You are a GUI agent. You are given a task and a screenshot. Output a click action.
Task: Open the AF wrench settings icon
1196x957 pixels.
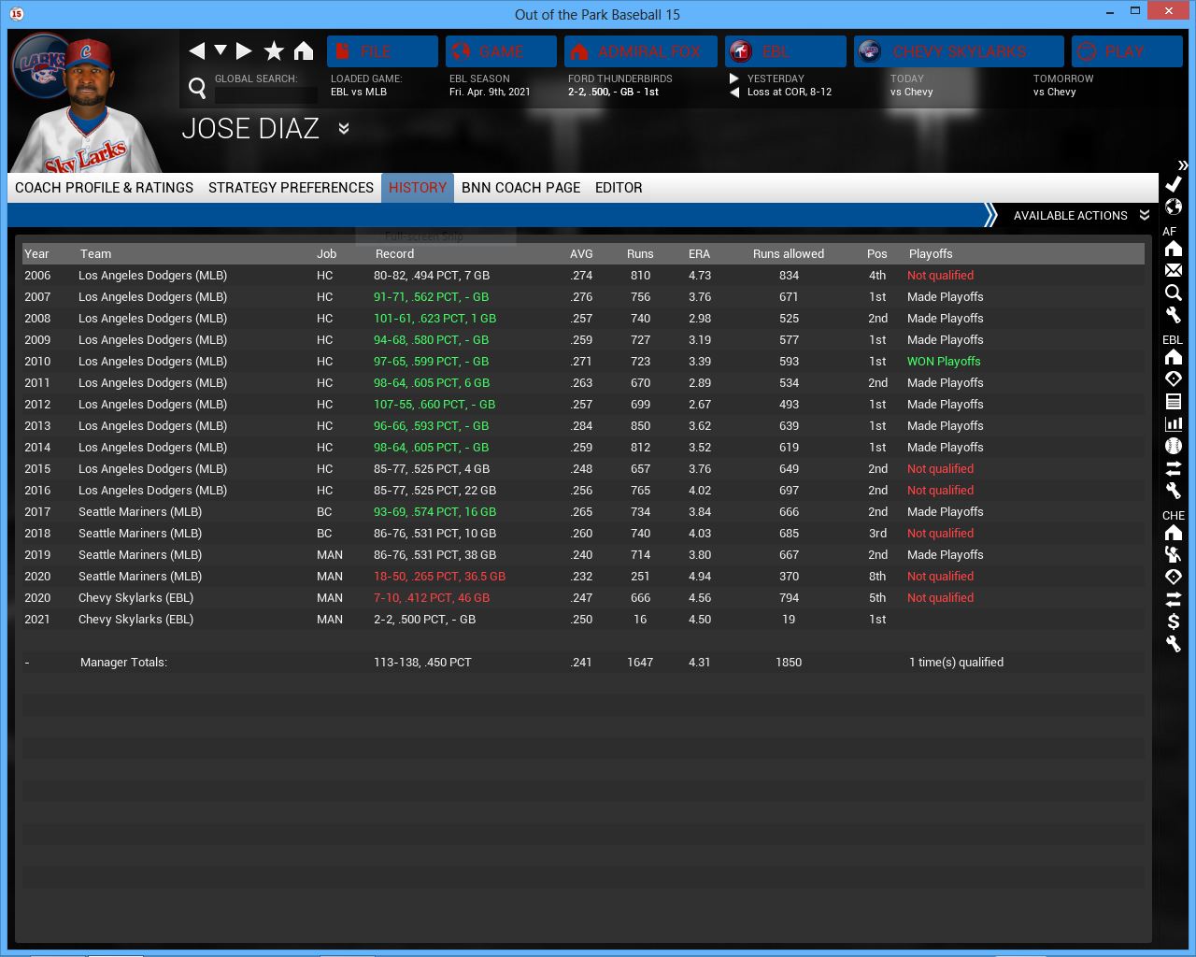(x=1174, y=315)
